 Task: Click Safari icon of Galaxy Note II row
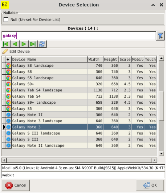coord(8,115)
